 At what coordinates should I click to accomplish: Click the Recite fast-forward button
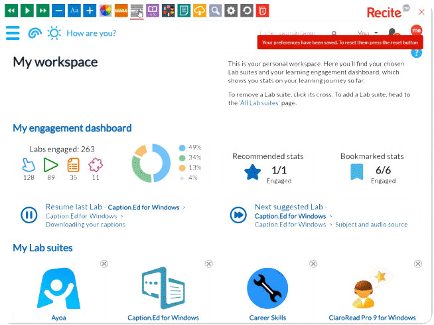click(x=43, y=11)
